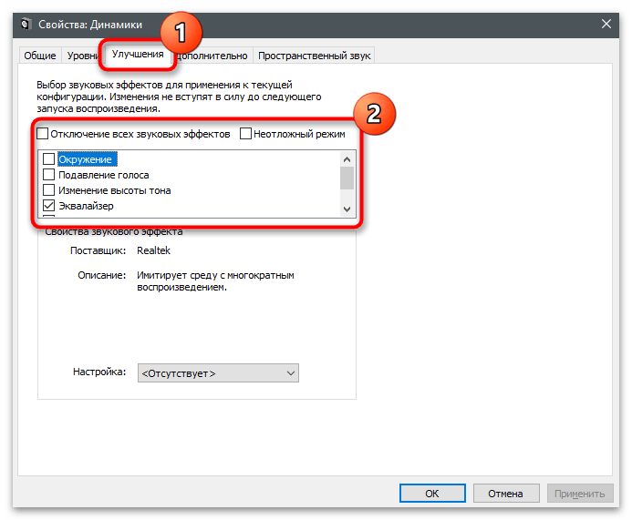Viewport: 632px width, 520px height.
Task: Check the Окружение effect checkbox
Action: point(48,159)
